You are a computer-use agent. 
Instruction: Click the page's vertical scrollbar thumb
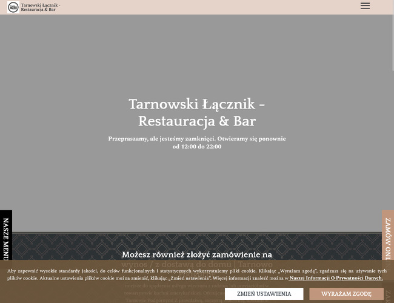[x=393, y=35]
